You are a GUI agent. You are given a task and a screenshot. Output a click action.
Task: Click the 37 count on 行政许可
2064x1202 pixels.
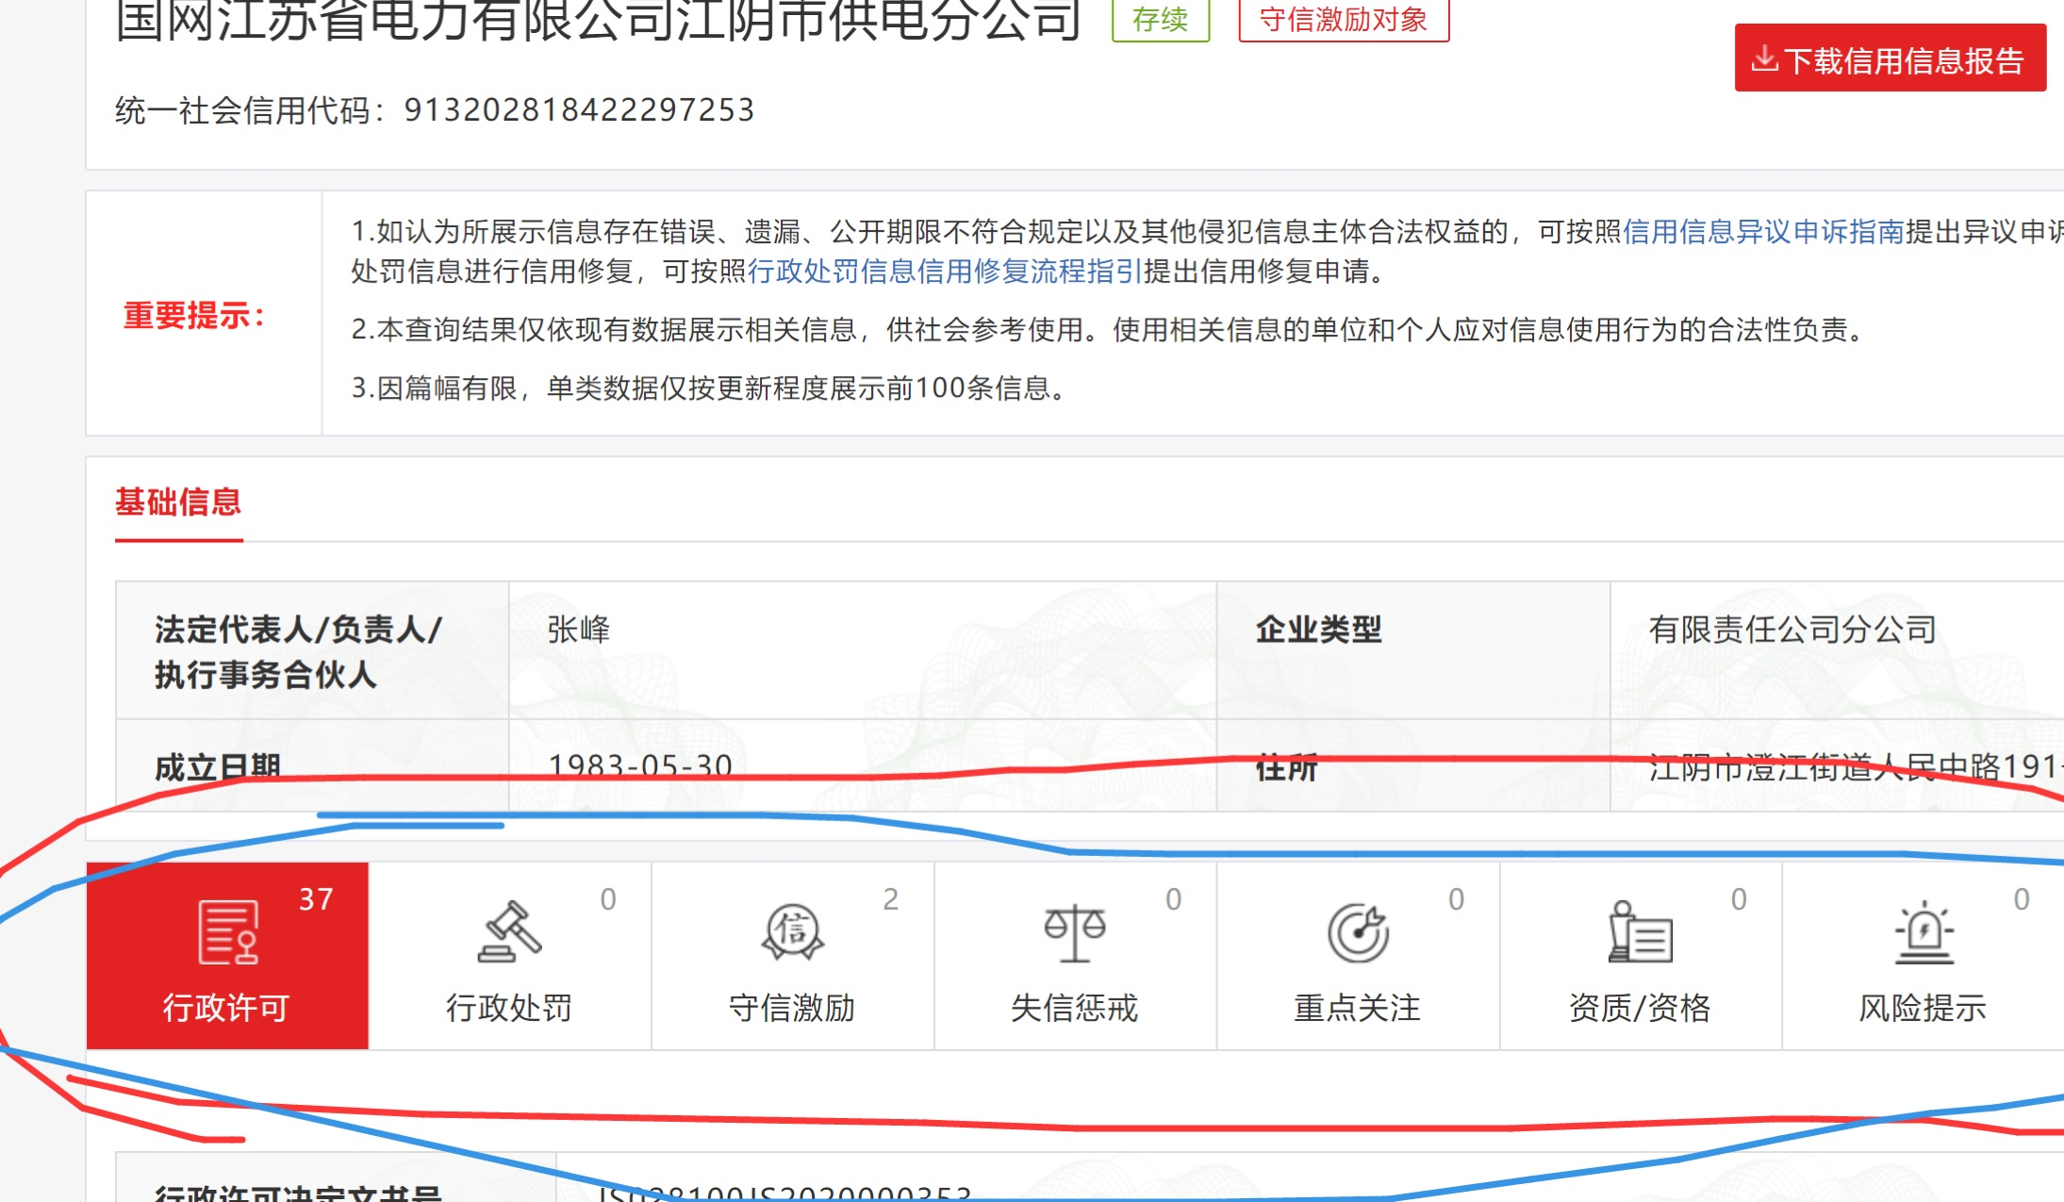316,898
